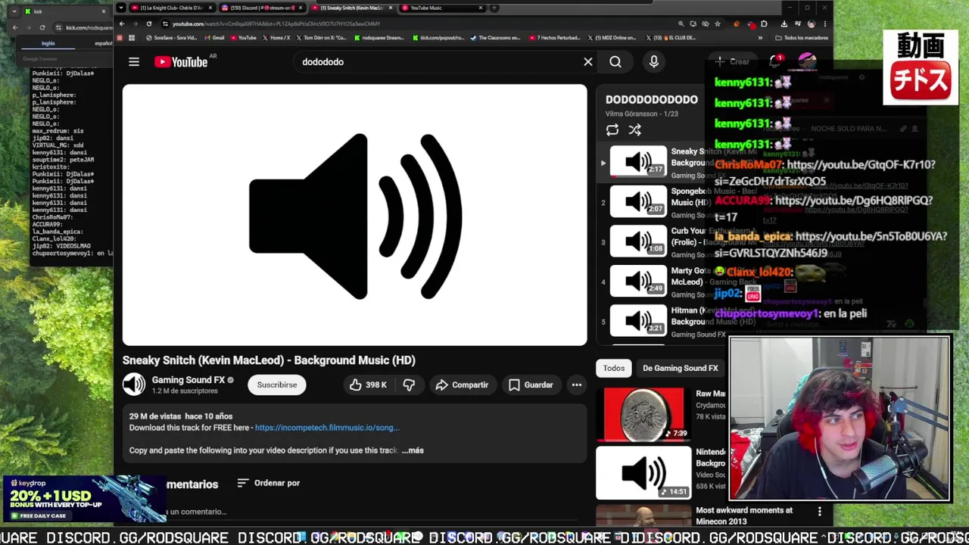The width and height of the screenshot is (969, 545).
Task: Open the Gmail bookmark
Action: point(214,38)
